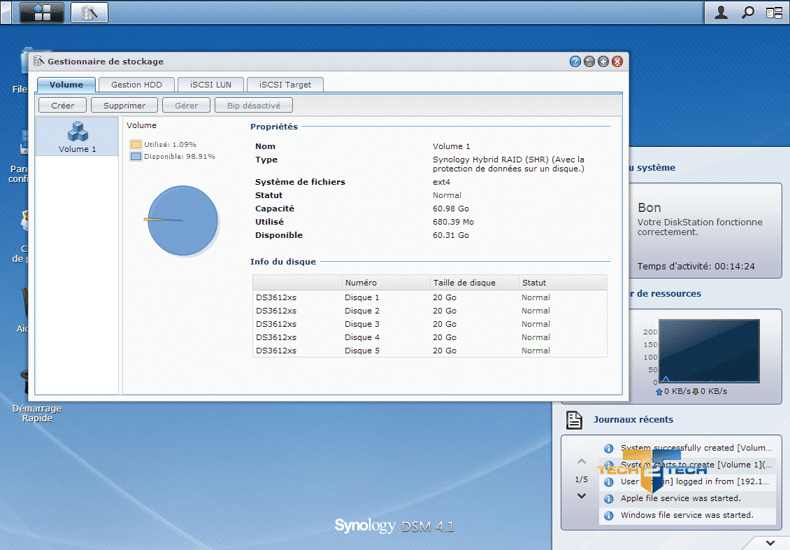Click the Apple file service was started log
This screenshot has height=550, width=790.
tap(681, 499)
